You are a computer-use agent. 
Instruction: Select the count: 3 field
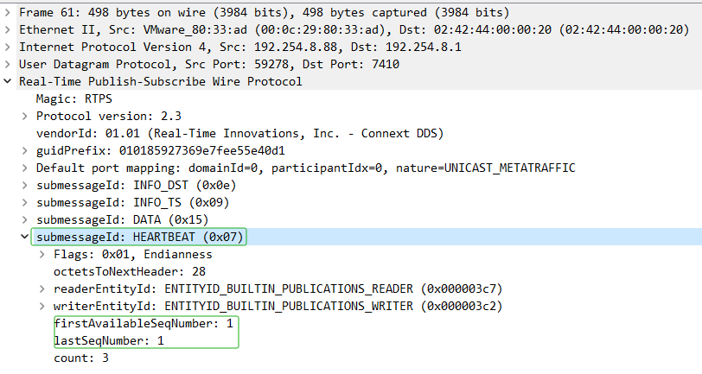[81, 358]
